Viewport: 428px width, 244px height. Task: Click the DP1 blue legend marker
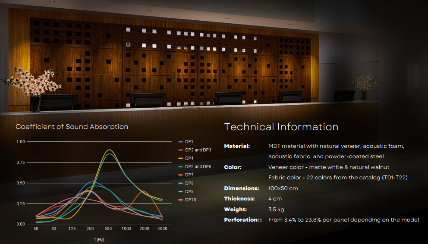tap(181, 142)
